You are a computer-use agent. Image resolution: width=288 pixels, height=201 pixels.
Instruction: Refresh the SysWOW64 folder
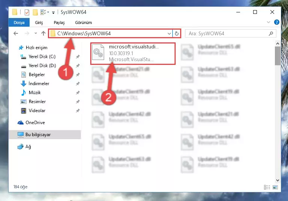click(x=176, y=33)
